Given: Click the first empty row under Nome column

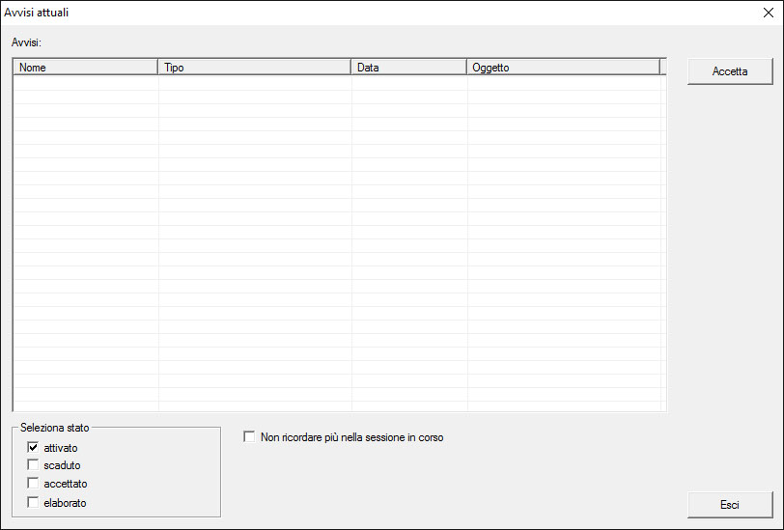Looking at the screenshot, I should point(85,84).
